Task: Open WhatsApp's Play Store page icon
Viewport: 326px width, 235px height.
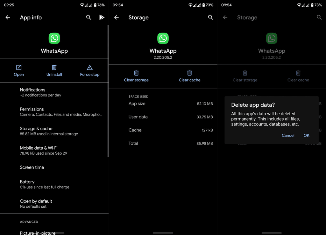Action: coord(102,17)
